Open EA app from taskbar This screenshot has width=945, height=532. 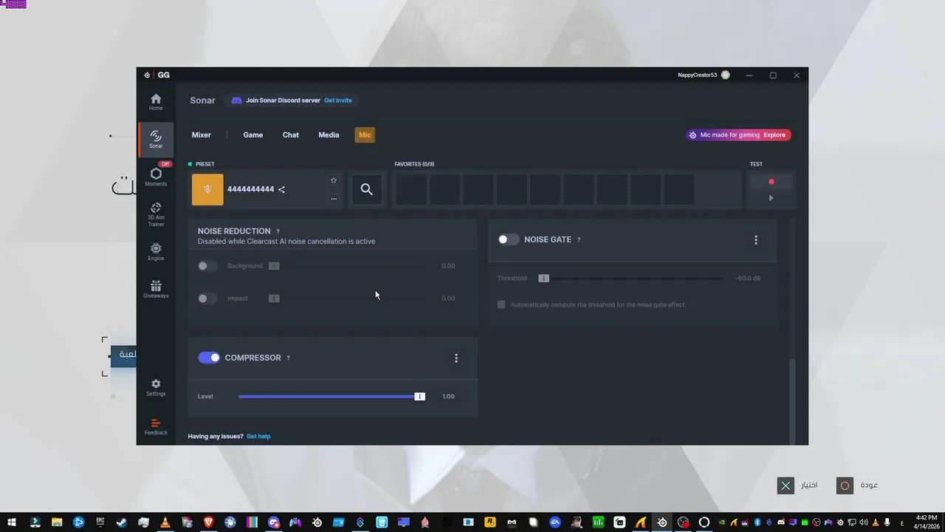click(x=554, y=522)
